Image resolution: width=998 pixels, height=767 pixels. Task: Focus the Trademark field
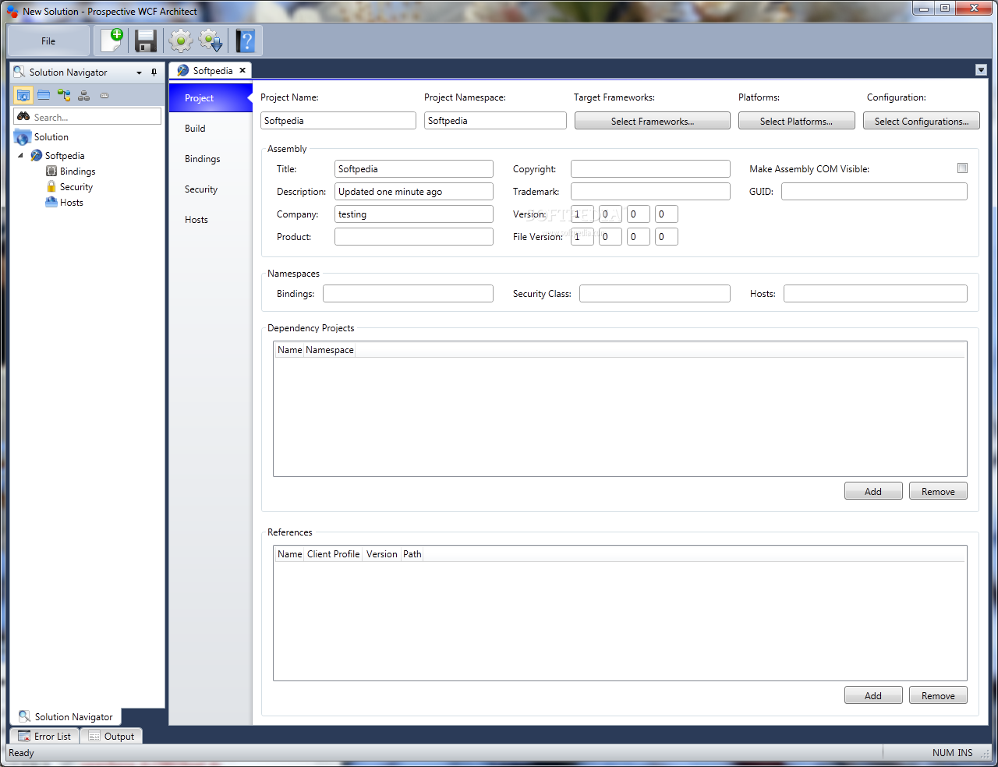650,192
